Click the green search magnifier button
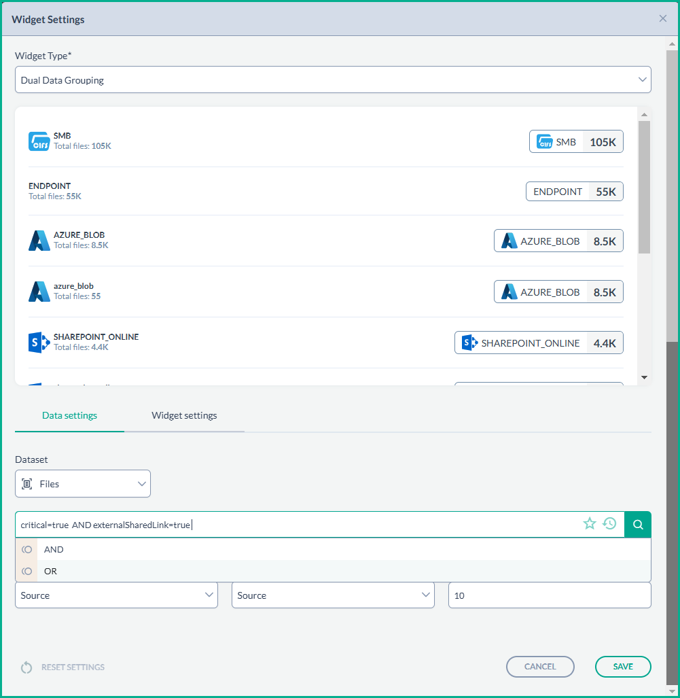 637,524
